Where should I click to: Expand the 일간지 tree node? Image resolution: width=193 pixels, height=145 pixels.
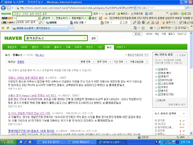coord(156,70)
